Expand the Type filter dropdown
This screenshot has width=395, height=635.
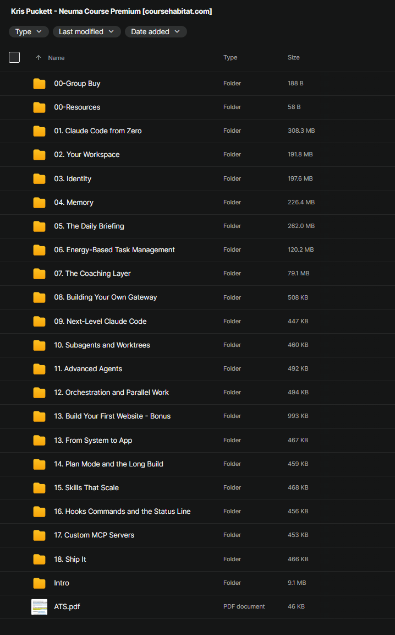coord(29,31)
